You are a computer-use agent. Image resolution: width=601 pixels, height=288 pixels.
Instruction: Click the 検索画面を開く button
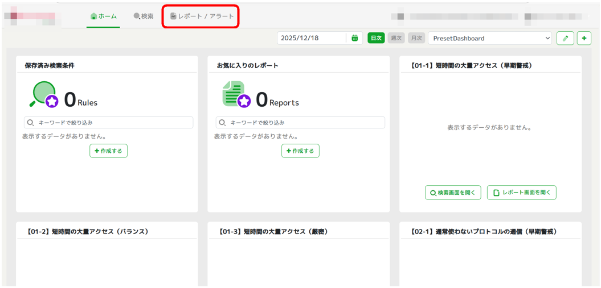point(453,193)
